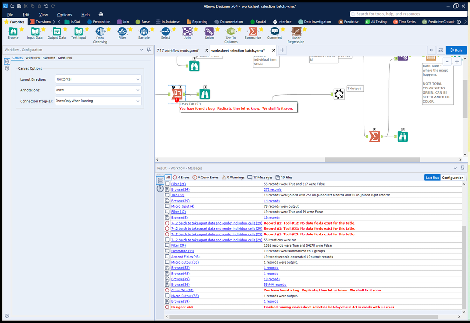
Task: Click the Linear Regression tool icon
Action: [296, 32]
